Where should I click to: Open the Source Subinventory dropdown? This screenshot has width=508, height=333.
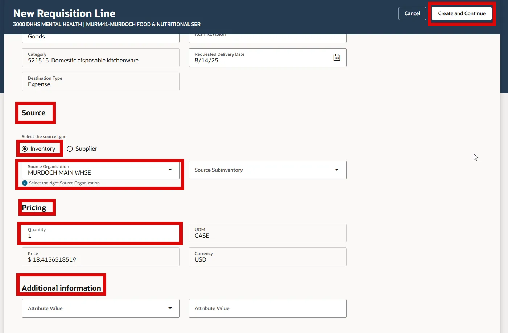click(336, 170)
